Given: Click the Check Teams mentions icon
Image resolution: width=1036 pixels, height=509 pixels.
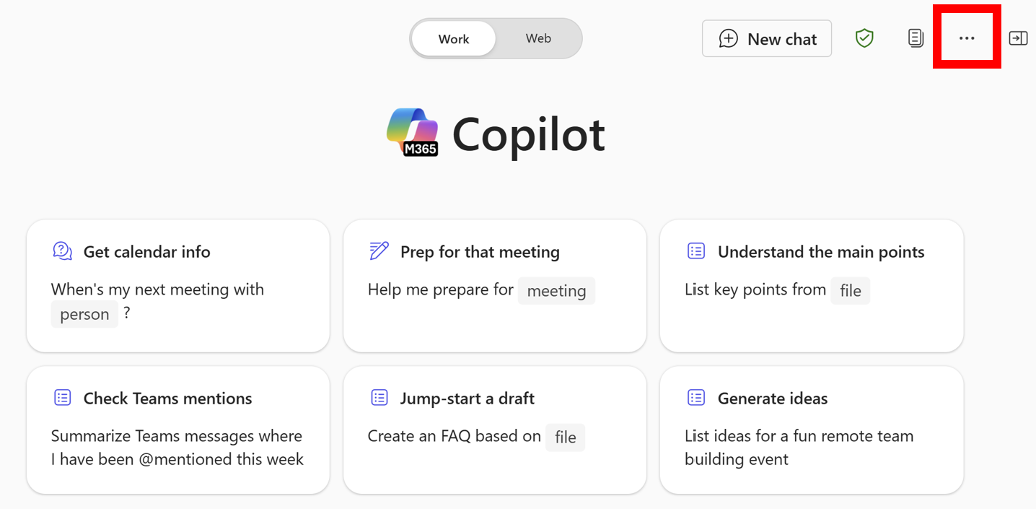Looking at the screenshot, I should 62,397.
